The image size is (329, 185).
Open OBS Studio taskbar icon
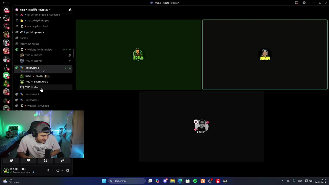210,181
